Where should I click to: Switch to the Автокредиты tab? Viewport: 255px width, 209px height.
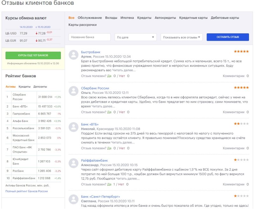point(165,18)
